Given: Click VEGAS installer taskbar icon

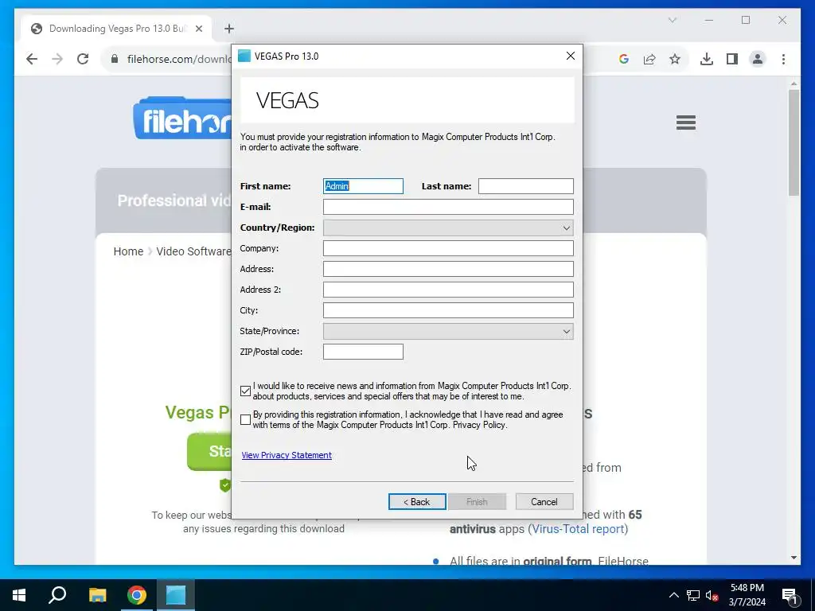Looking at the screenshot, I should [176, 595].
